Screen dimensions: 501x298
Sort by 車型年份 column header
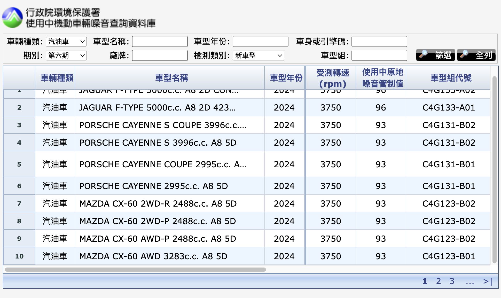click(x=285, y=78)
